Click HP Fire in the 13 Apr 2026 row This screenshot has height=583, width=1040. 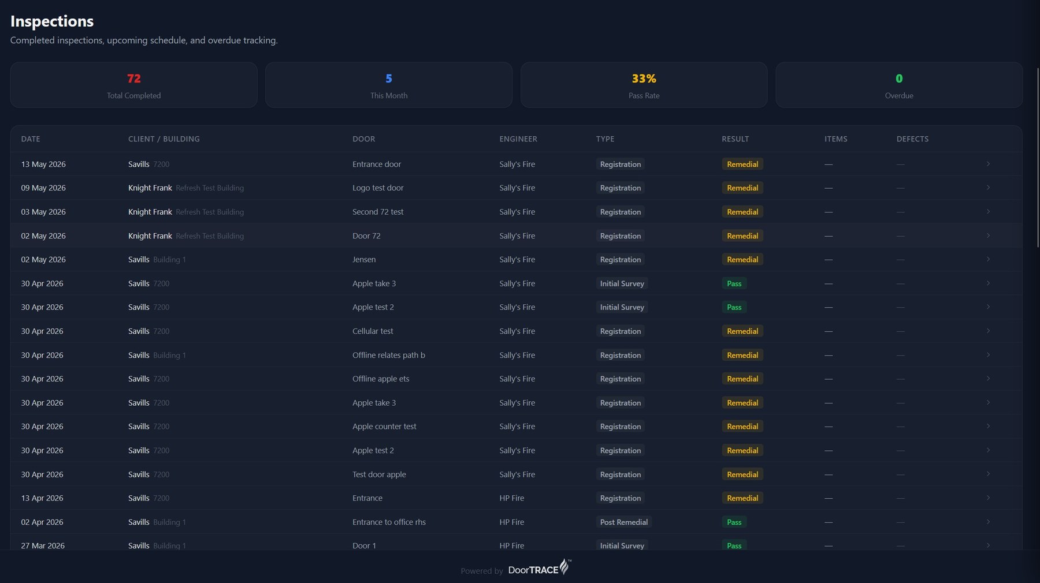[x=512, y=498]
